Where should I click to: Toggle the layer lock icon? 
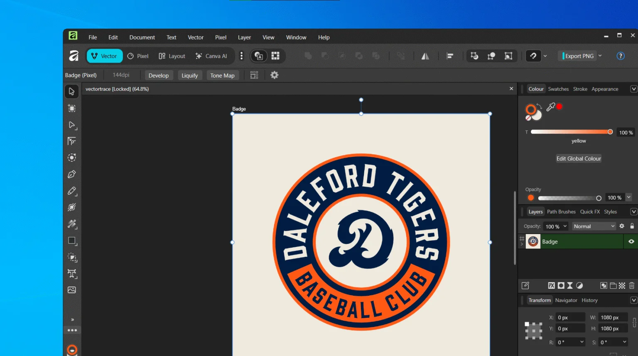pos(632,226)
